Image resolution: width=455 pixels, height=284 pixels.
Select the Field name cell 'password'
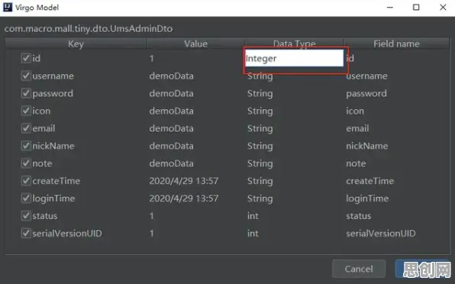pyautogui.click(x=366, y=94)
